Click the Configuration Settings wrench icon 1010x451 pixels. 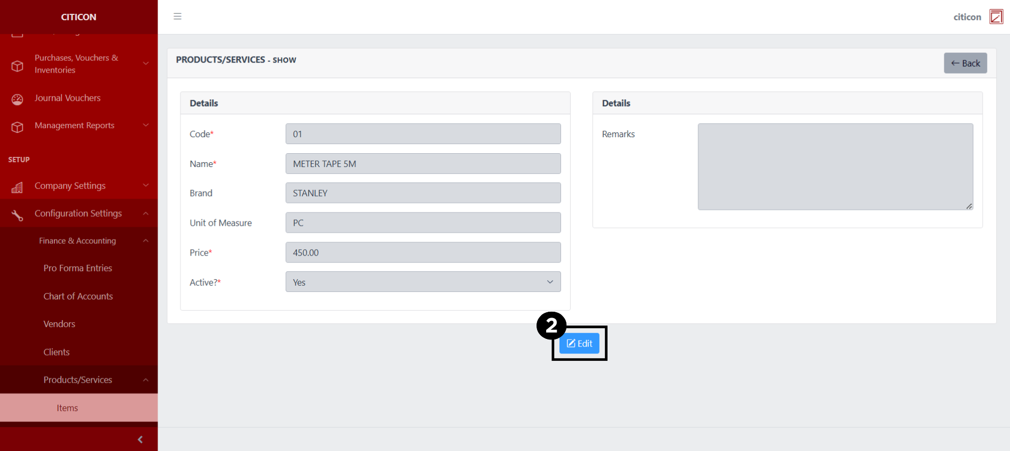[x=18, y=215]
